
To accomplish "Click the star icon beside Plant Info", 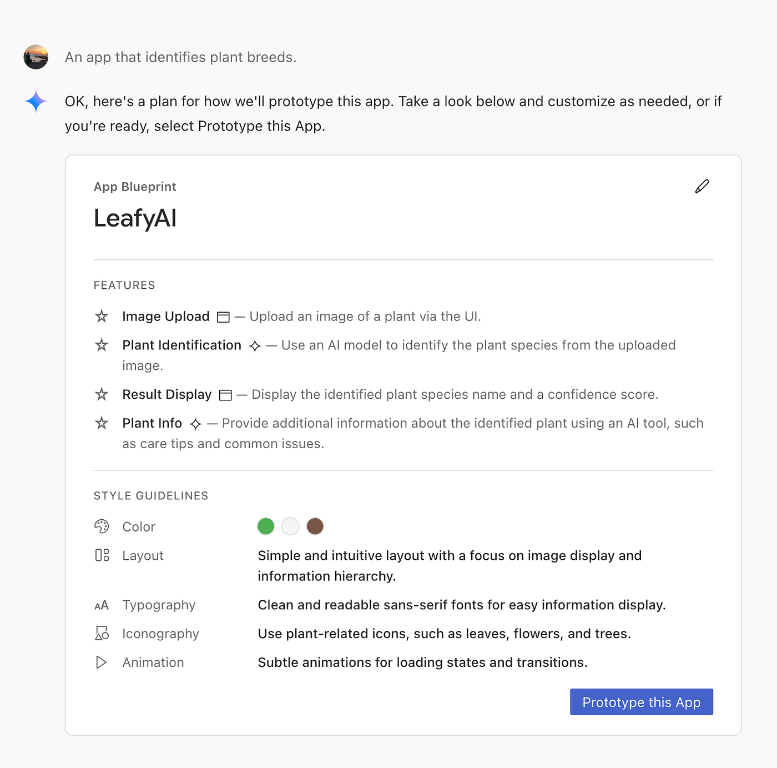I will pos(102,424).
